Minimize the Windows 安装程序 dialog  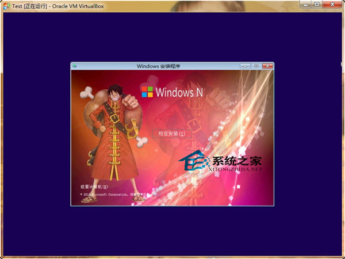(245, 66)
